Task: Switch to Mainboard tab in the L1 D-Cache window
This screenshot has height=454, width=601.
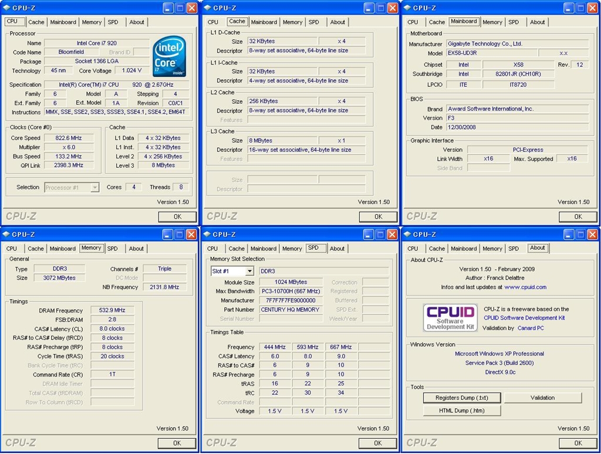Action: click(264, 22)
